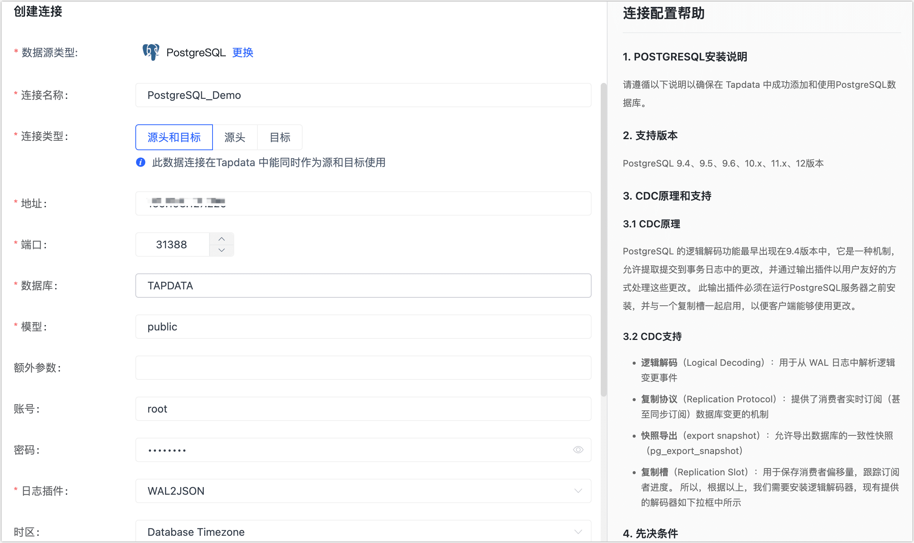Image resolution: width=914 pixels, height=543 pixels.
Task: Select the 源头和目标 connection type option
Action: click(x=174, y=137)
